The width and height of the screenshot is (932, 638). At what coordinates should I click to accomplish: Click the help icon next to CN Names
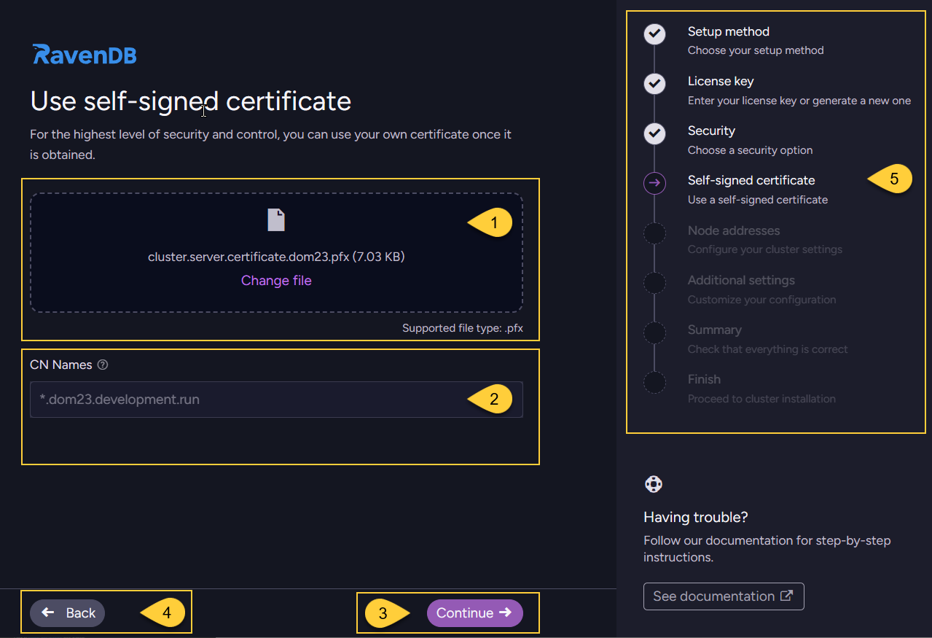coord(101,365)
